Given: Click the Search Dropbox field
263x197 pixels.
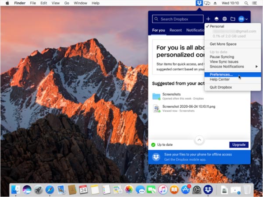Looking at the screenshot, I should pyautogui.click(x=178, y=19).
